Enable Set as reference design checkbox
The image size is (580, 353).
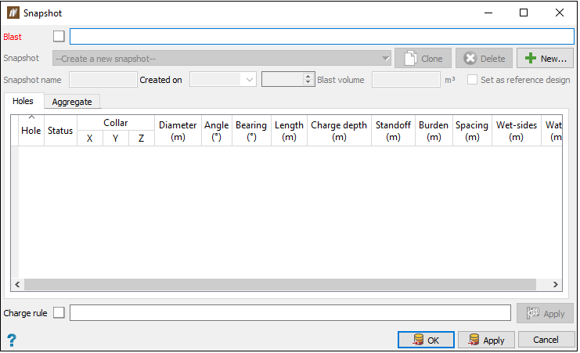[472, 80]
